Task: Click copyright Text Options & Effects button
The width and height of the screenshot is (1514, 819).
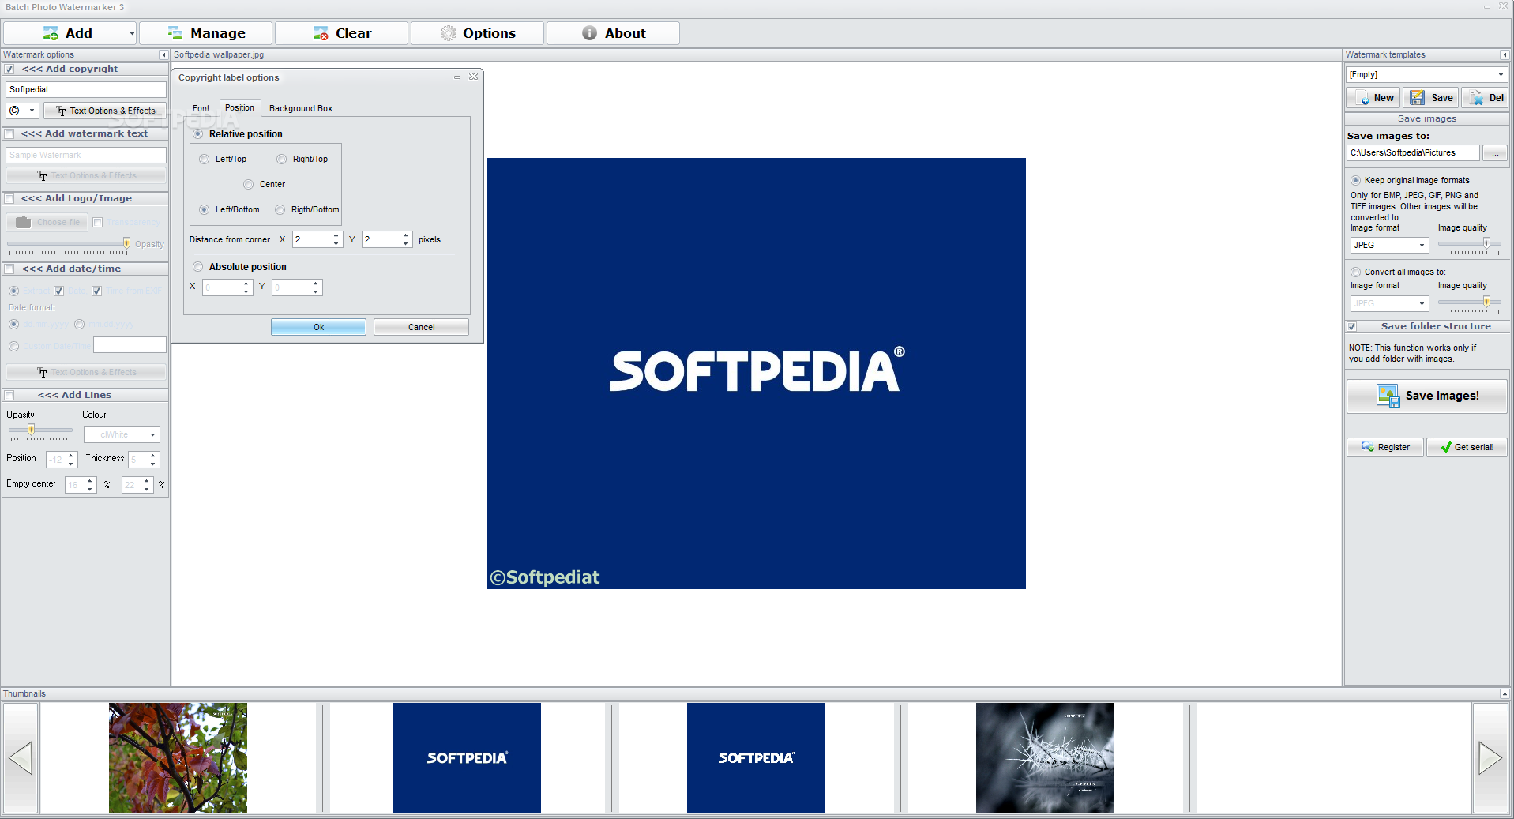Action: (105, 111)
